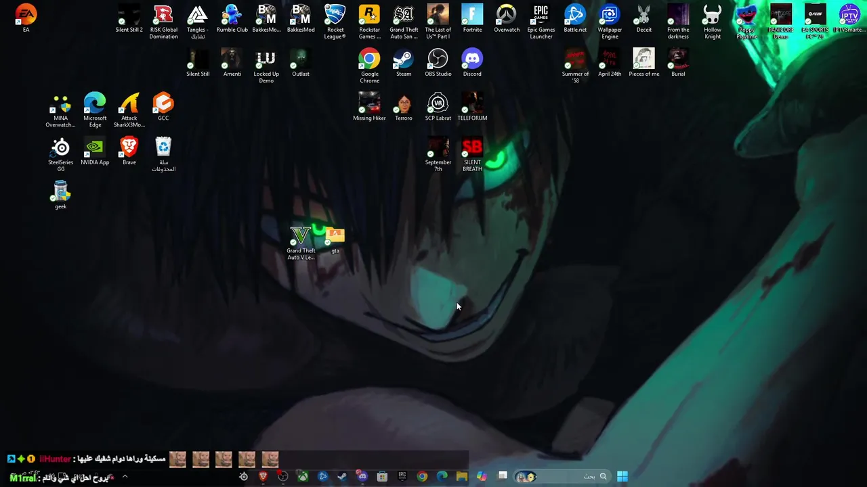Image resolution: width=867 pixels, height=487 pixels.
Task: Select the Rocket League desktop icon
Action: pyautogui.click(x=335, y=22)
